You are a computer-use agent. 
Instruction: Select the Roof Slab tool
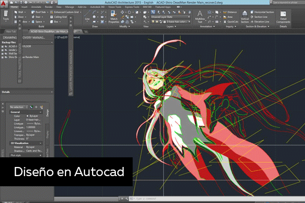(39, 12)
